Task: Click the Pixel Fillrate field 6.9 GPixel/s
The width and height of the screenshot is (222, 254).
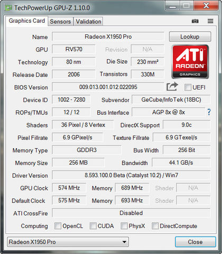Action: coord(78,138)
